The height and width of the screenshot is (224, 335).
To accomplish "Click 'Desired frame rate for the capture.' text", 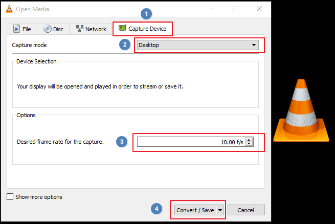I will pos(60,142).
